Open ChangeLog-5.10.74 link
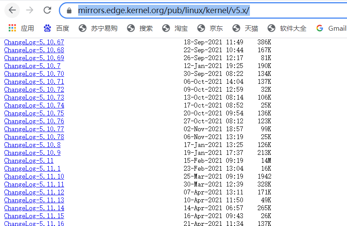347x226 pixels. 34,105
